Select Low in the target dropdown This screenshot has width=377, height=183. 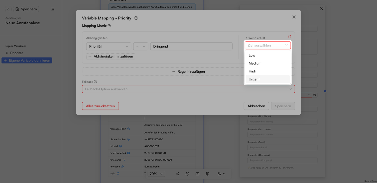pos(268,55)
